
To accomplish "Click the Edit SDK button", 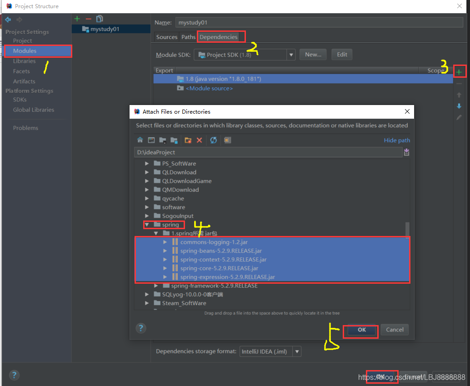I will coord(342,55).
